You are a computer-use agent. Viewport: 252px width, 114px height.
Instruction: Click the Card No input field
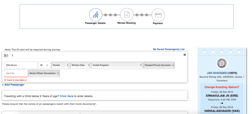point(16,73)
